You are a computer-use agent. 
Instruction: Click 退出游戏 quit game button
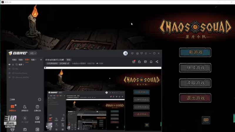[195, 98]
